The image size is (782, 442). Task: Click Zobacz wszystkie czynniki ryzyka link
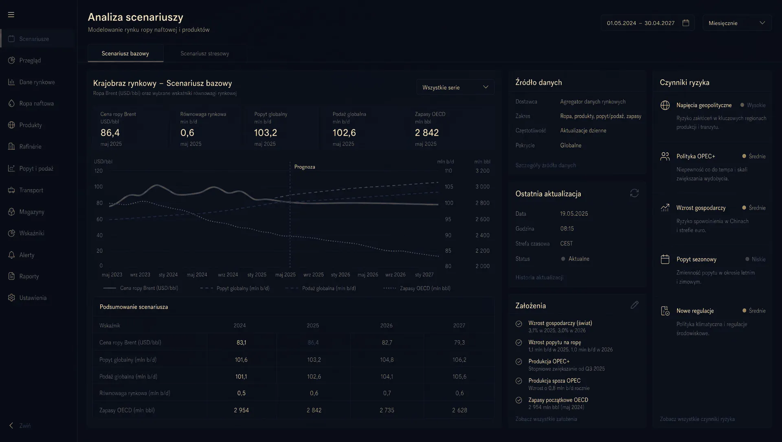[x=697, y=419]
